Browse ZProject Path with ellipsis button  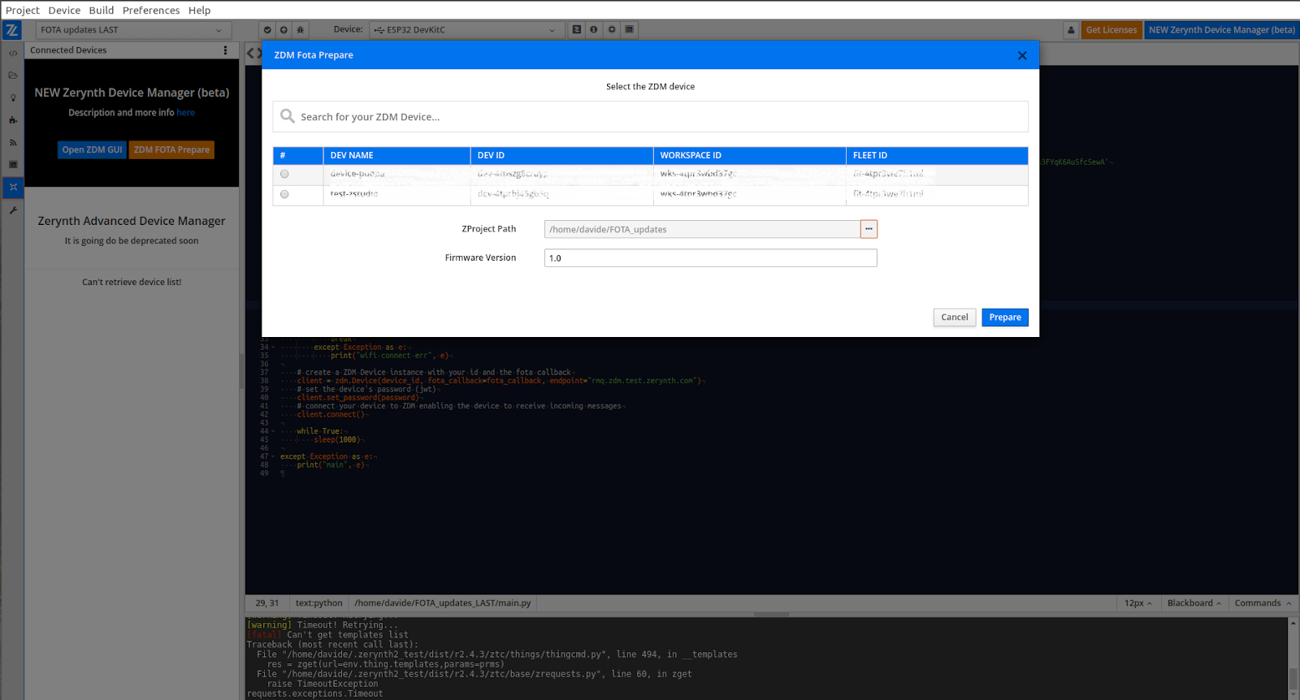[x=869, y=229]
